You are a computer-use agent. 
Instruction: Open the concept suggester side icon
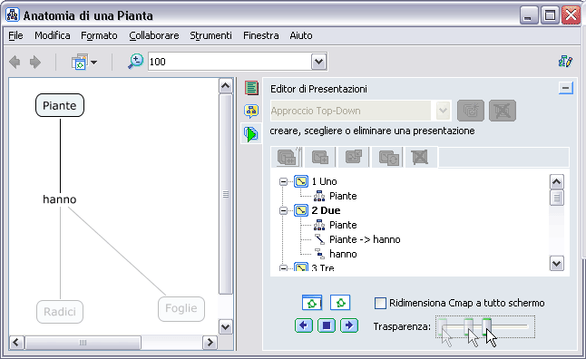(251, 111)
